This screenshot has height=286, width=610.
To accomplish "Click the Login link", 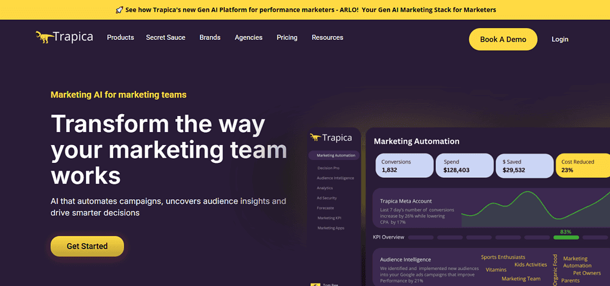I will [560, 39].
